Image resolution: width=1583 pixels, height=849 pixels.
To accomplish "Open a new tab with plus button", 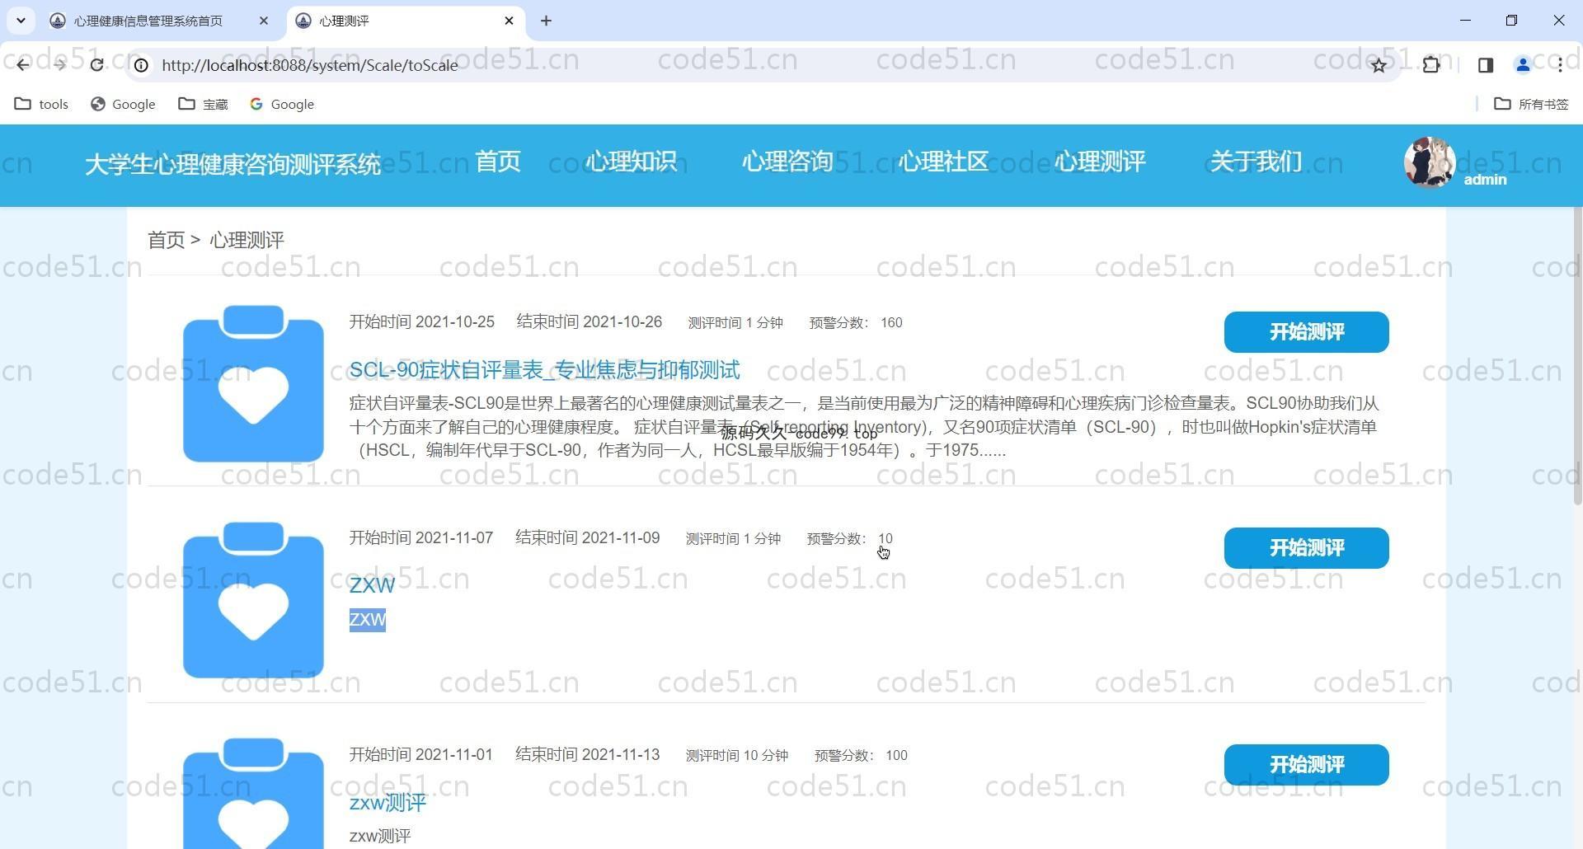I will (546, 21).
